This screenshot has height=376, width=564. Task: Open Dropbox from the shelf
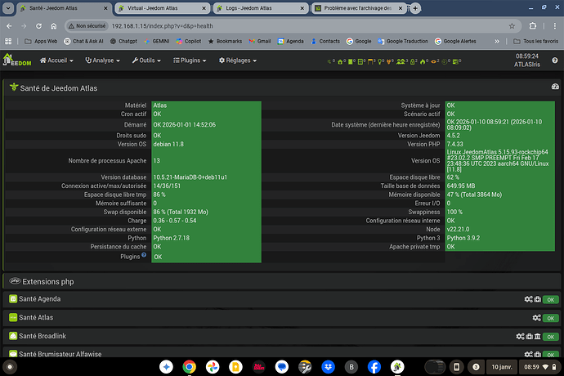[x=328, y=367]
